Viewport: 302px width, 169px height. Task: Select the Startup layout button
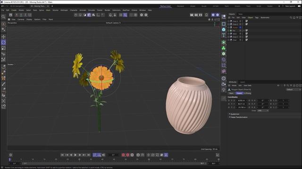click(x=166, y=6)
